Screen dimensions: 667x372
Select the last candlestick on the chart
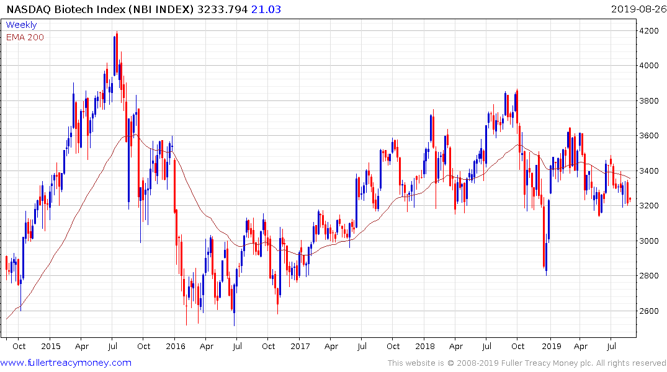pyautogui.click(x=630, y=199)
